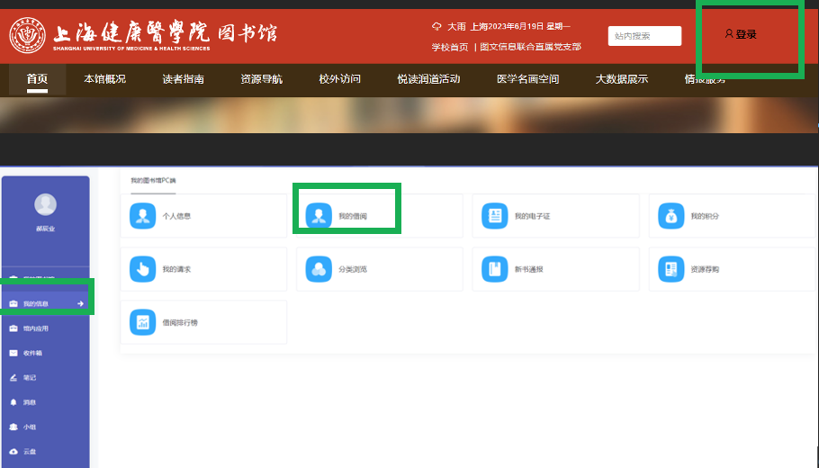Click the 资源荐购 resource recommendation icon
This screenshot has width=819, height=468.
(x=670, y=269)
